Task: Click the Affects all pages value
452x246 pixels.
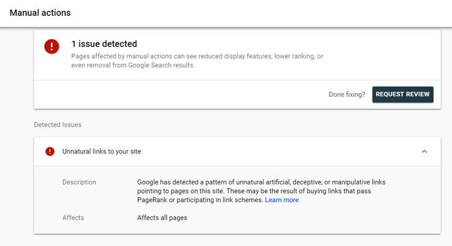Action: pyautogui.click(x=162, y=217)
